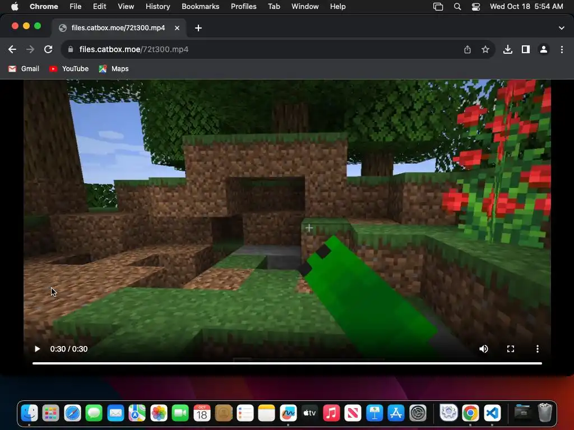Close the 72t300.mp4 tab
Screen dimensions: 574x430
click(x=177, y=28)
